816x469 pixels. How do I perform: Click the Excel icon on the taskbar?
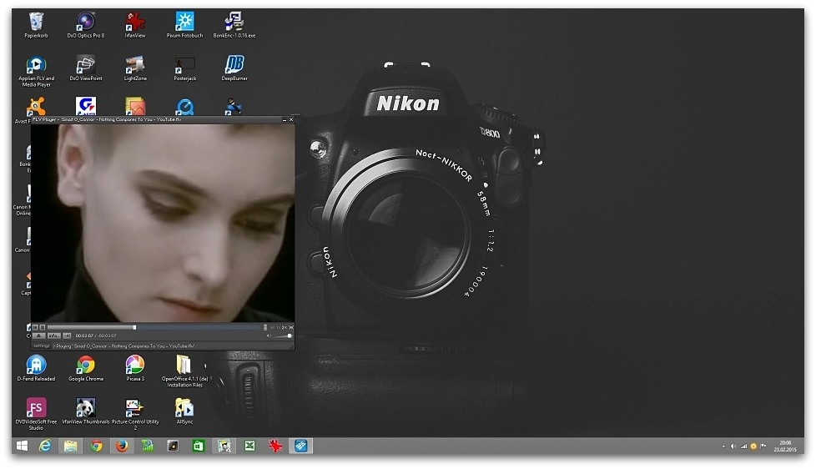coord(249,446)
